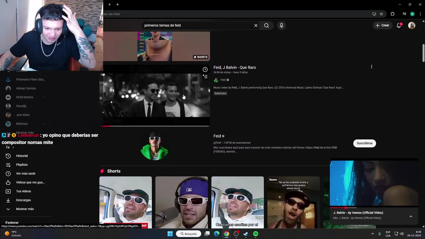This screenshot has width=425, height=239.
Task: Add Que Raro video to queue
Action: pyautogui.click(x=205, y=77)
